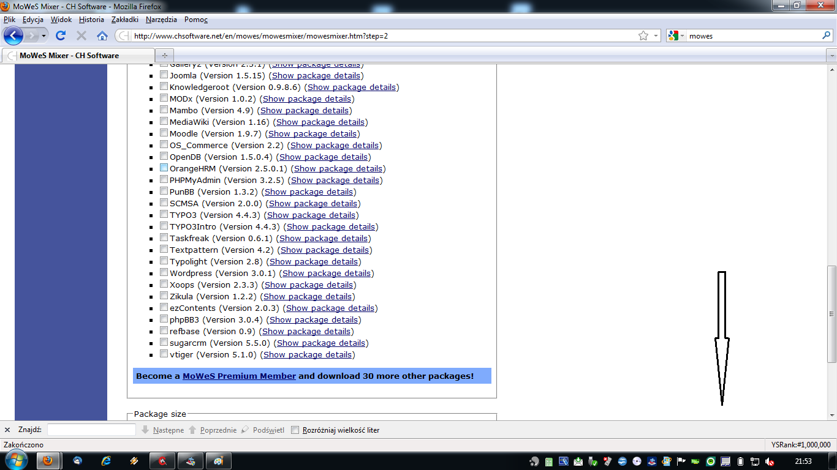Open Paint from the taskbar
The height and width of the screenshot is (470, 837).
pos(219,461)
